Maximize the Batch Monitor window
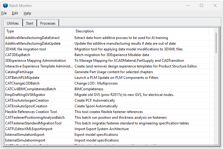 201,6
